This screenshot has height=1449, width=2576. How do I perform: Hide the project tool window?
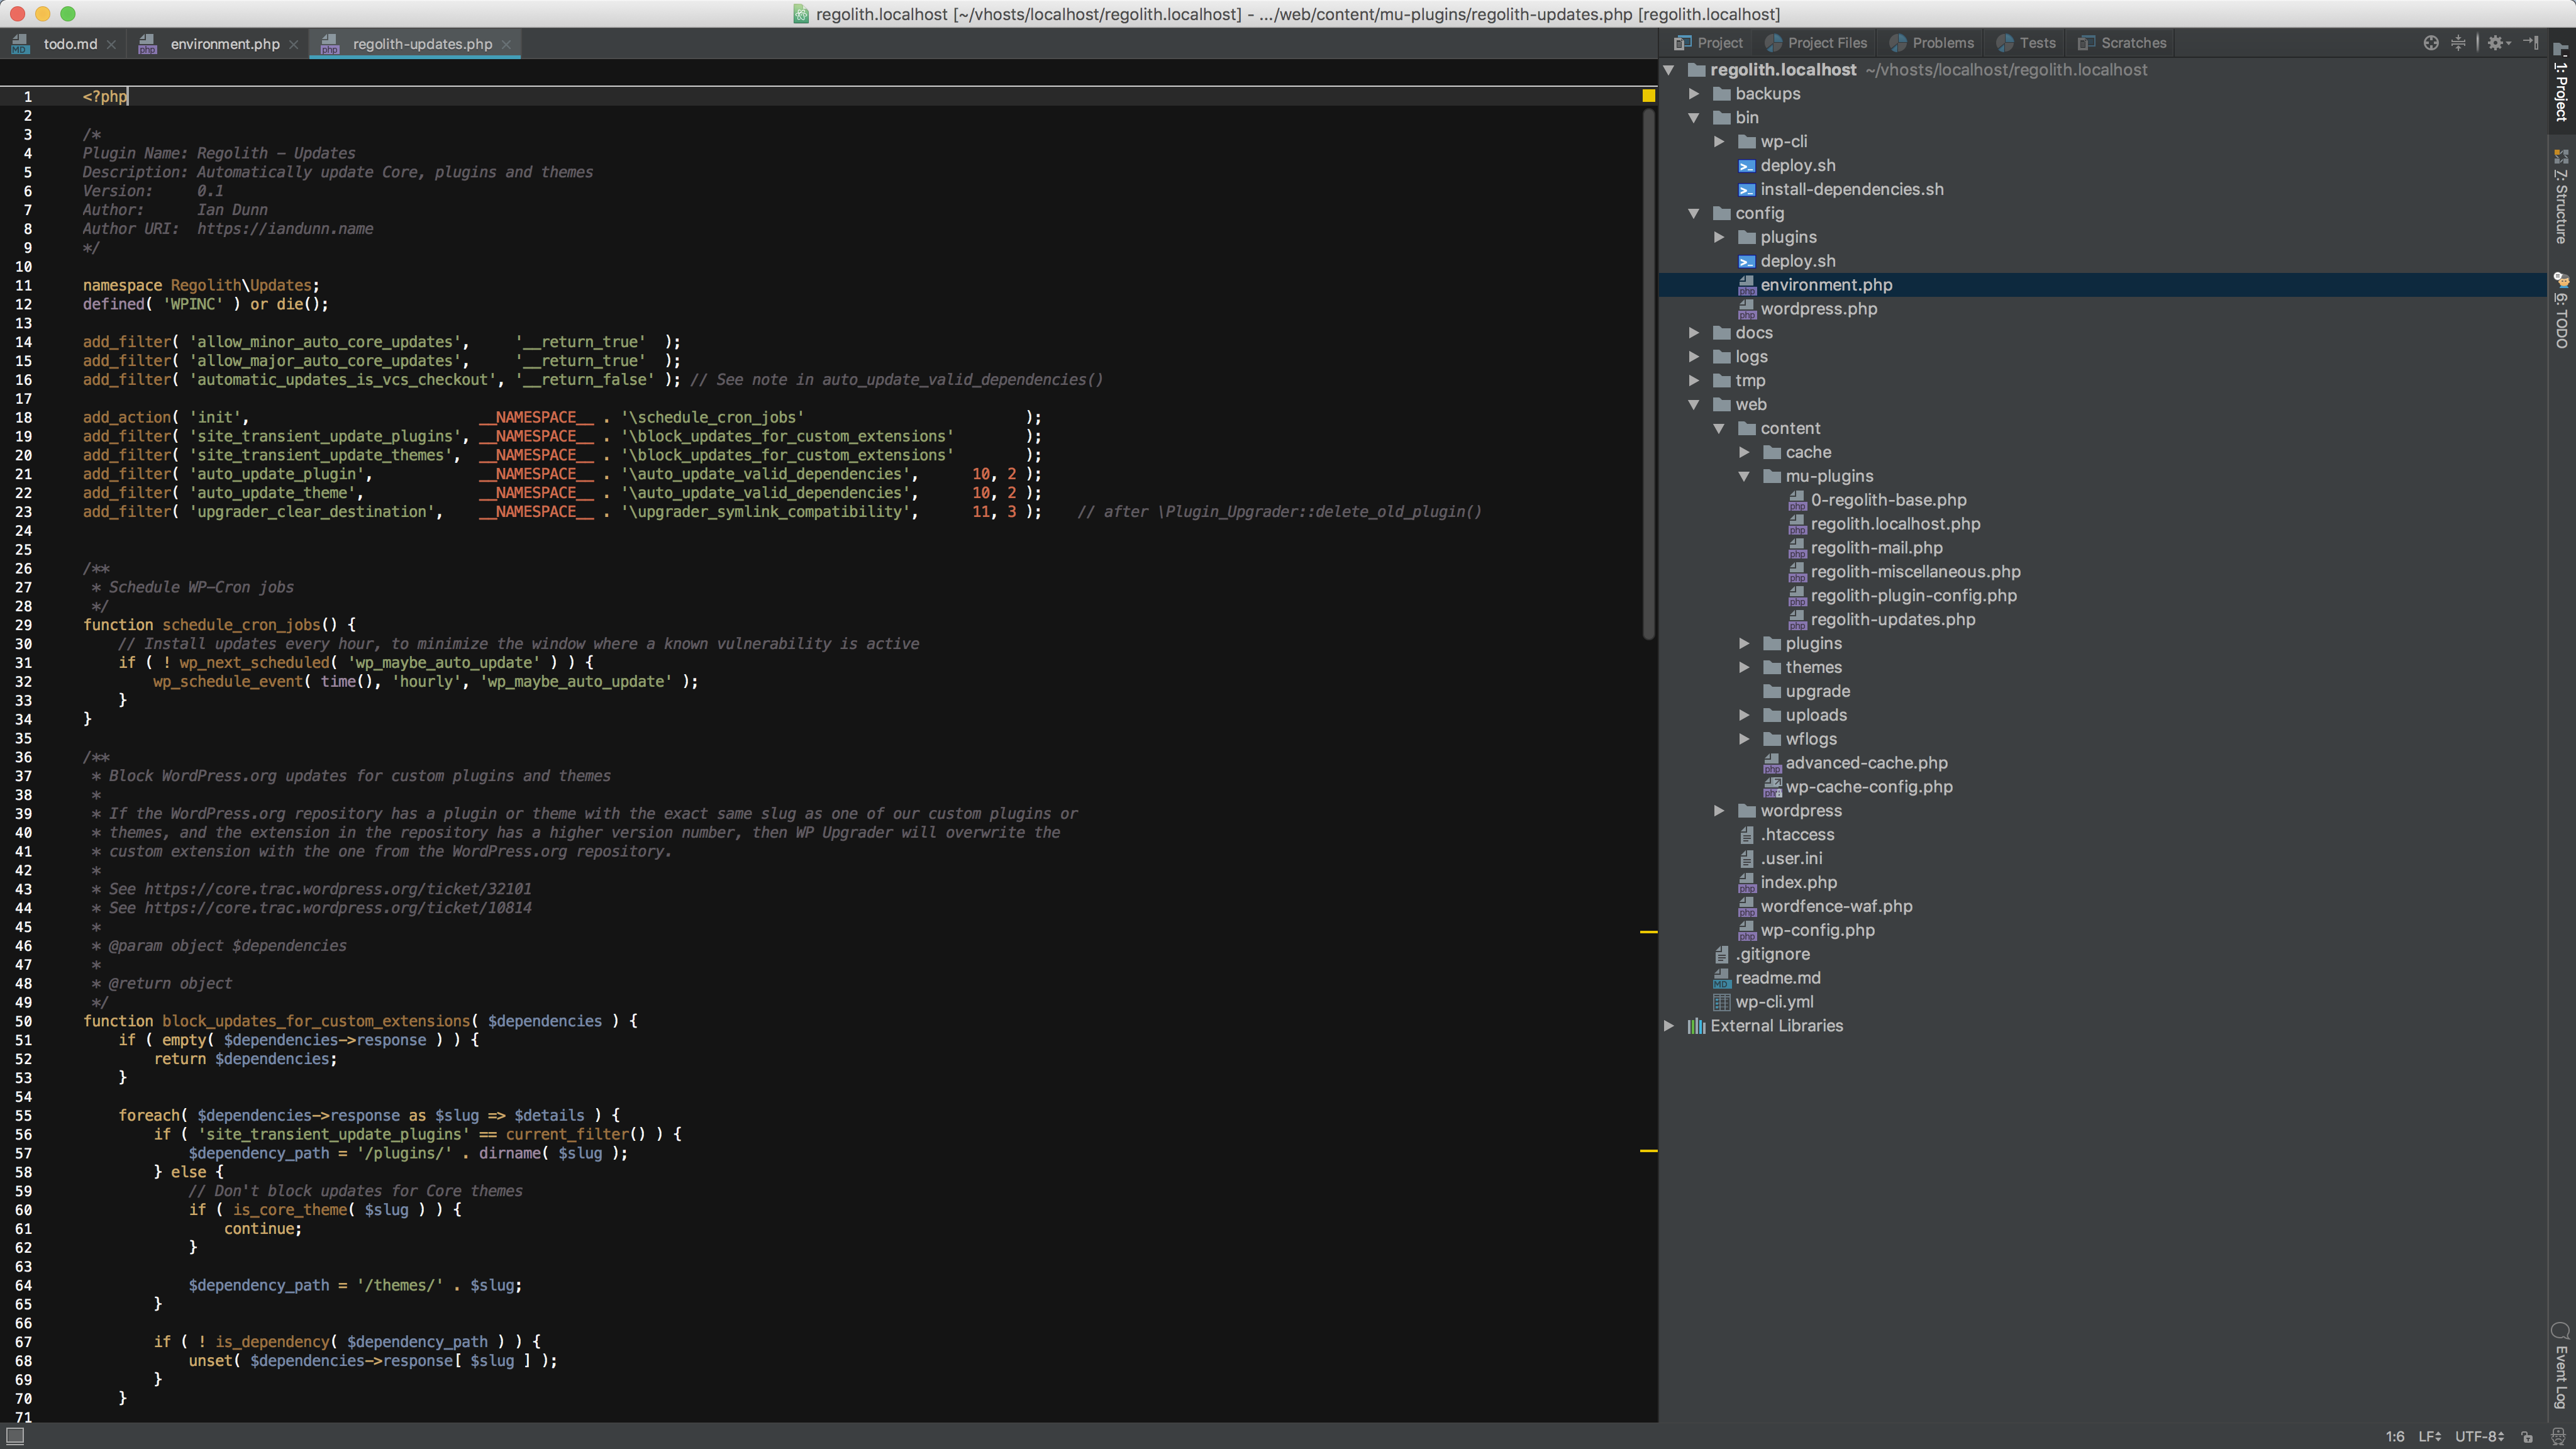coord(2530,42)
